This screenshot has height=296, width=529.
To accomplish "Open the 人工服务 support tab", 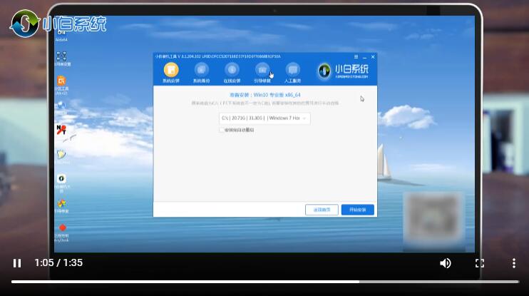I will (292, 73).
